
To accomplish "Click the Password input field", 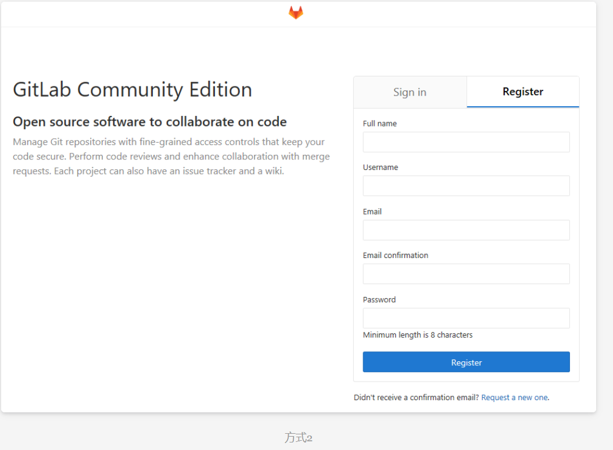I will tap(465, 318).
